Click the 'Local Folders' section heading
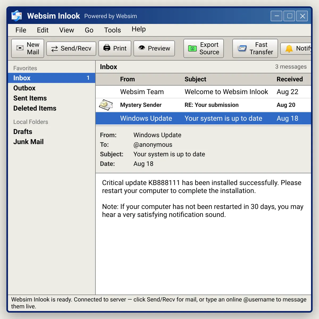Image resolution: width=319 pixels, height=319 pixels. [x=31, y=122]
